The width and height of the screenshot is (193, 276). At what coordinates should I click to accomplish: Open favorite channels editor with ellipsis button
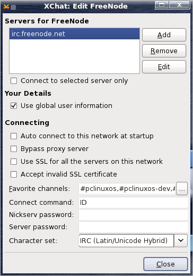coord(182,188)
